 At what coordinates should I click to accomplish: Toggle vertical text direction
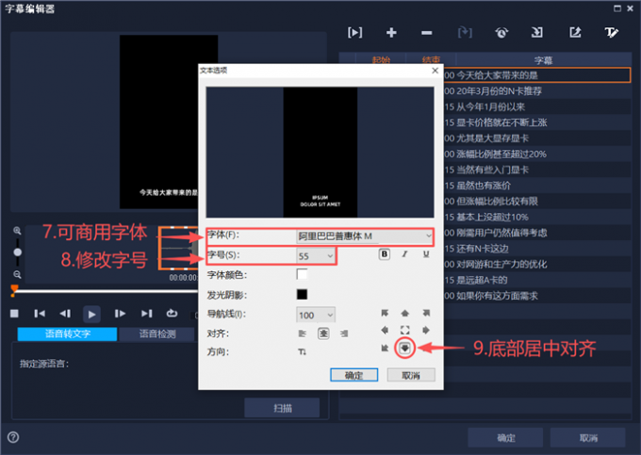coord(302,351)
